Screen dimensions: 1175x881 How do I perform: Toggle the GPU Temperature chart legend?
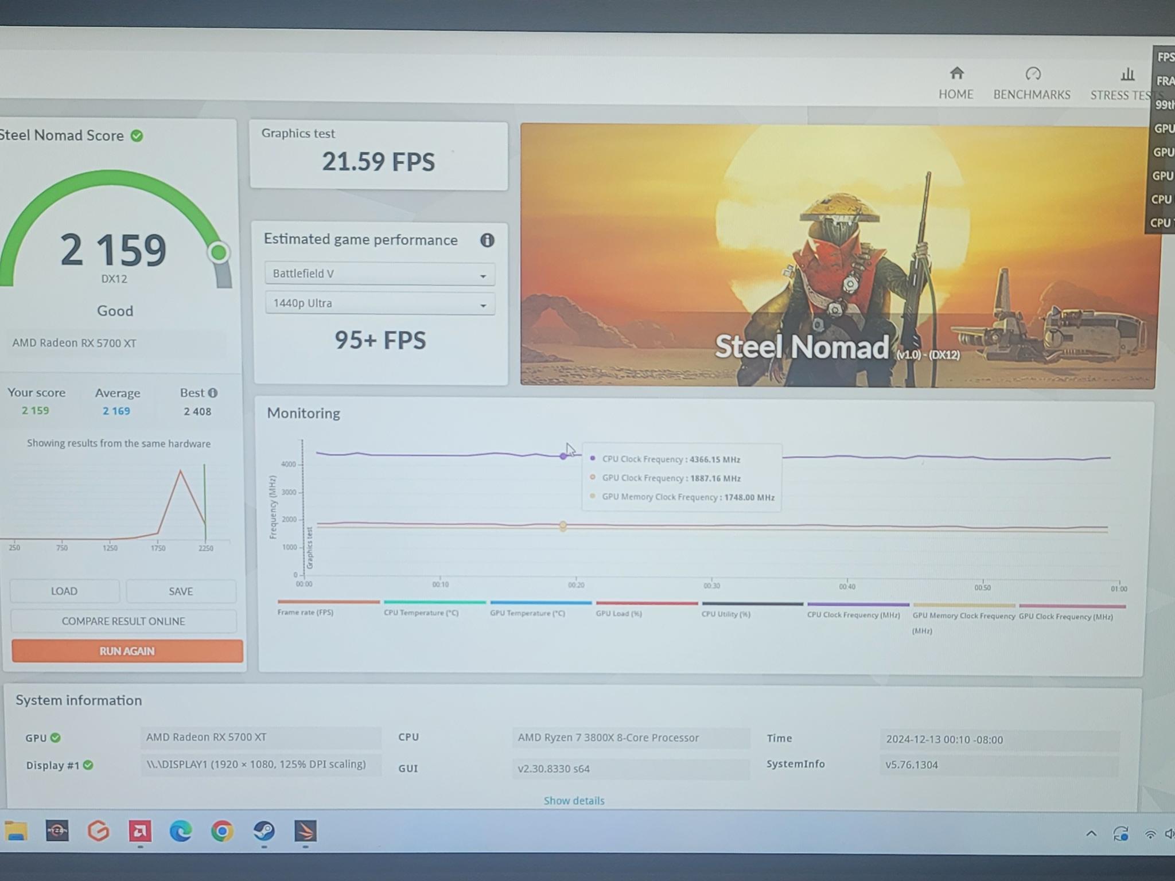tap(540, 609)
